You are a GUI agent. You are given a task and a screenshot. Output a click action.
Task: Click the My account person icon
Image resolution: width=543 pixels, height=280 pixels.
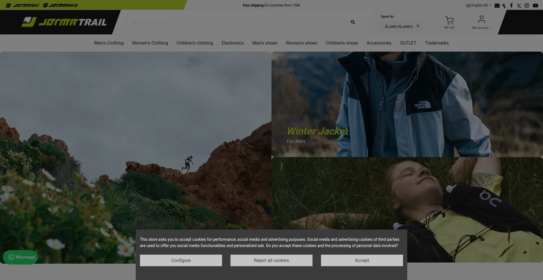tap(481, 19)
